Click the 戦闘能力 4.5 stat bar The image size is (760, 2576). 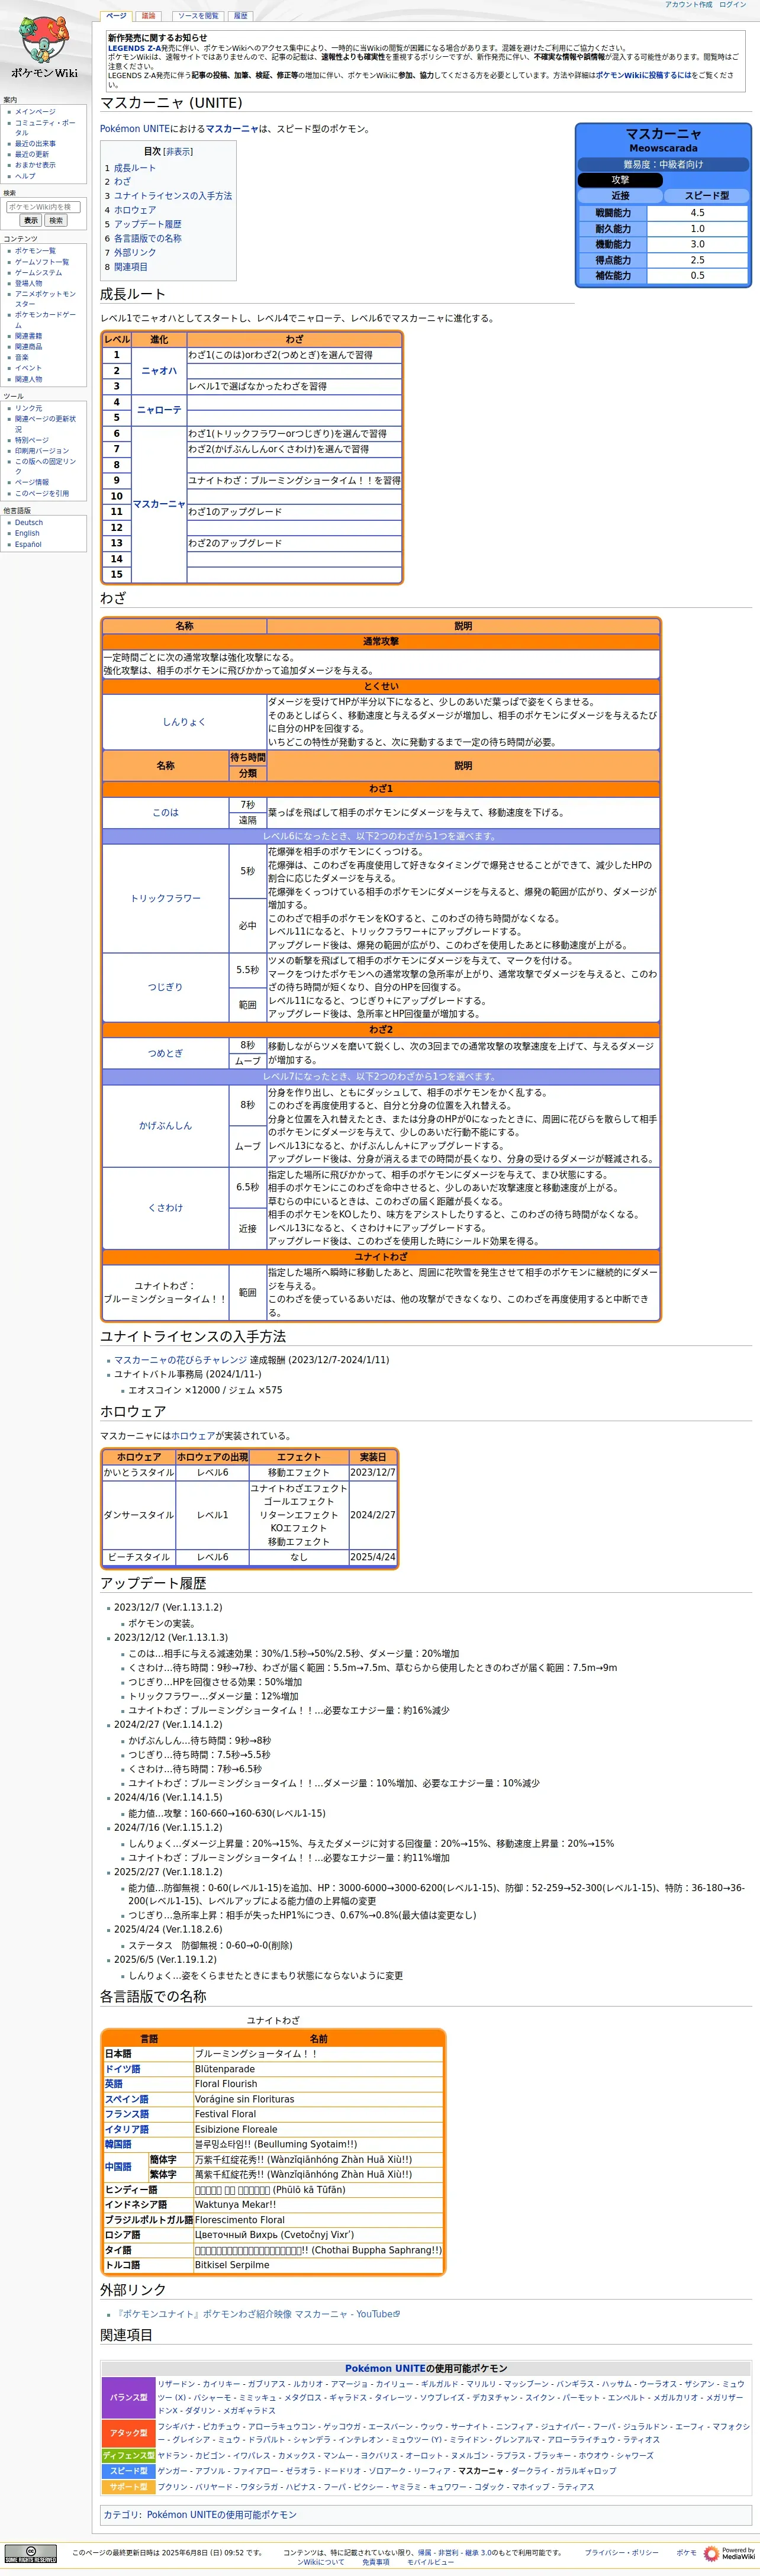tap(697, 213)
